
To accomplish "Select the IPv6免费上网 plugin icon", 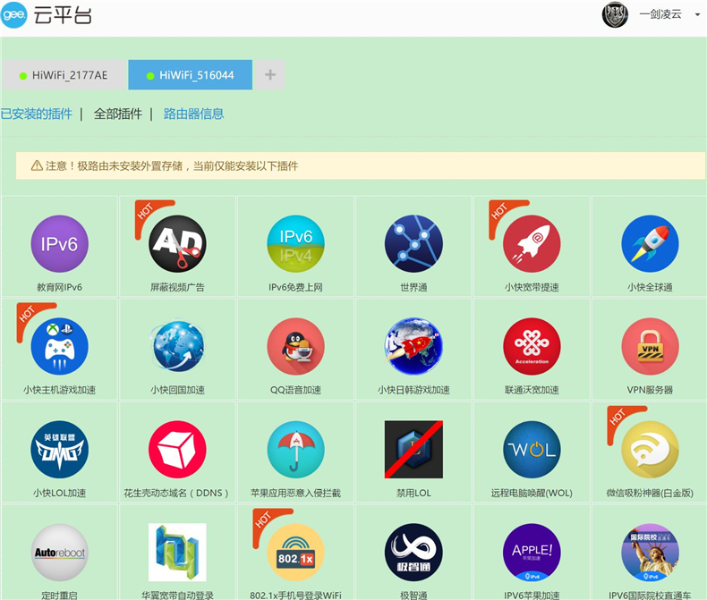I will click(x=296, y=244).
